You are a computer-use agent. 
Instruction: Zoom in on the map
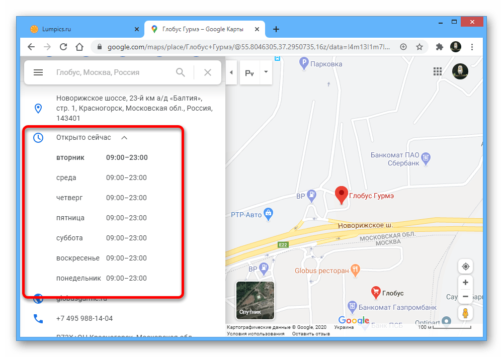click(466, 283)
